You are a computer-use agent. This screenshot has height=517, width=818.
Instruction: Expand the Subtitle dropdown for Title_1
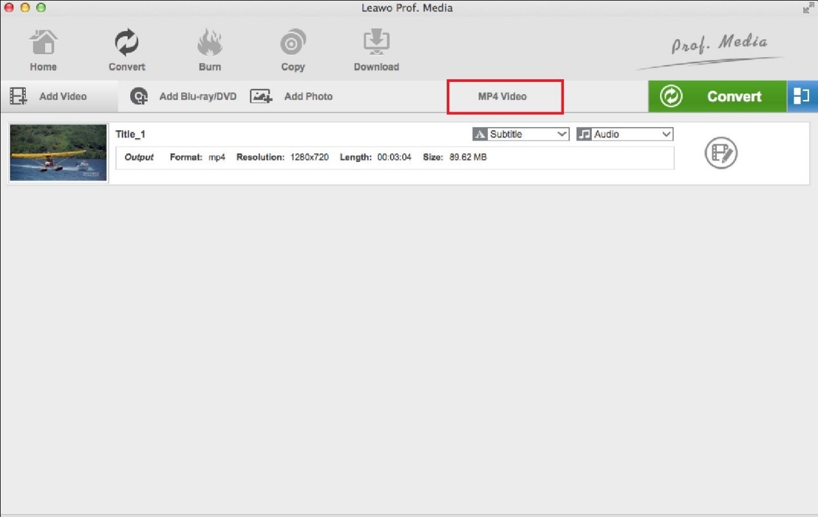click(562, 134)
